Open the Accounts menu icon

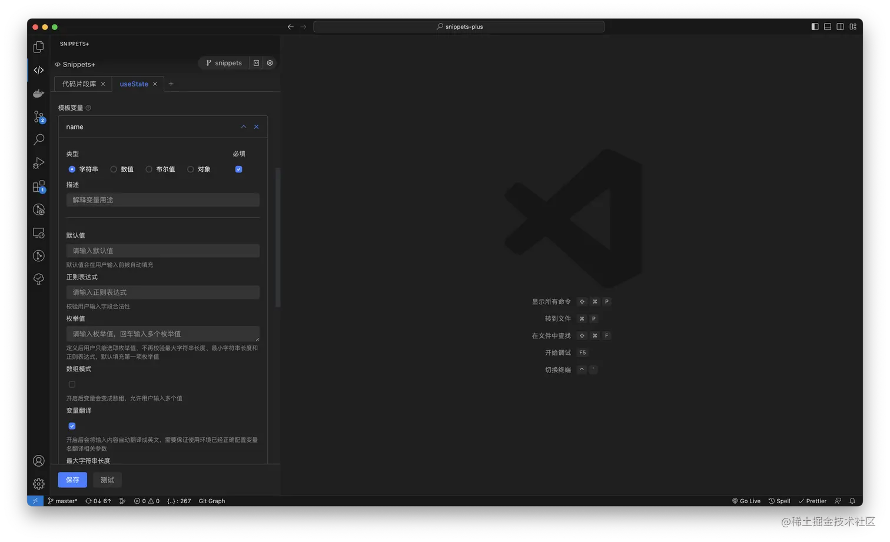38,461
